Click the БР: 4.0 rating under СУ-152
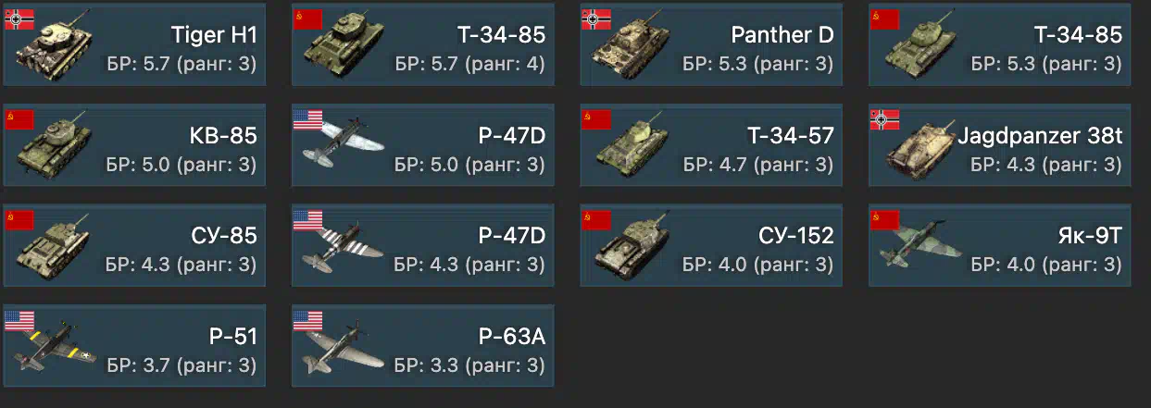This screenshot has height=408, width=1151. [x=757, y=266]
